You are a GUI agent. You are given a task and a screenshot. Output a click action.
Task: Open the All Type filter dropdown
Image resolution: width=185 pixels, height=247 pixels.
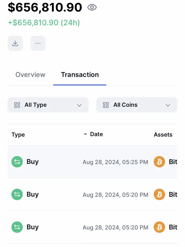tap(48, 105)
